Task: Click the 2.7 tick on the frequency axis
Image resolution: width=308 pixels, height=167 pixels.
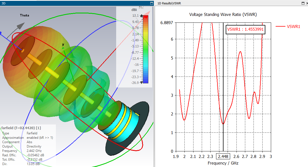Action: [x=245, y=156]
